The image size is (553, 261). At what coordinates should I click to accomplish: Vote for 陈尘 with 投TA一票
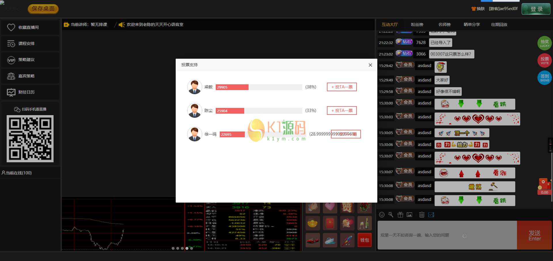342,111
